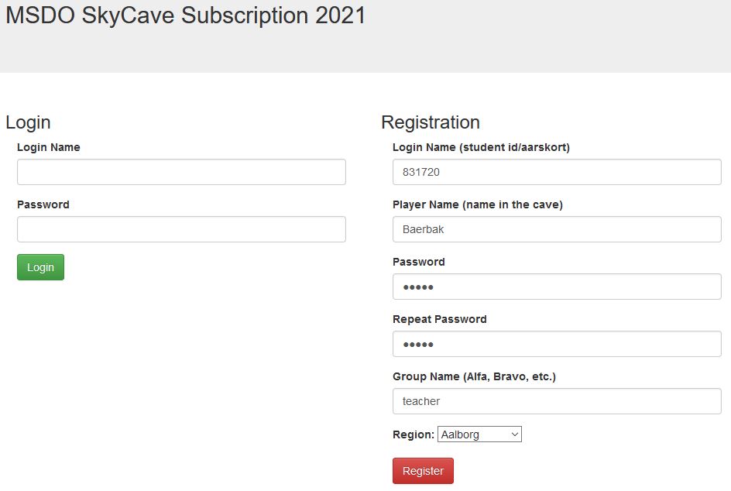The height and width of the screenshot is (491, 731).
Task: Focus the empty Login Name field
Action: [181, 172]
